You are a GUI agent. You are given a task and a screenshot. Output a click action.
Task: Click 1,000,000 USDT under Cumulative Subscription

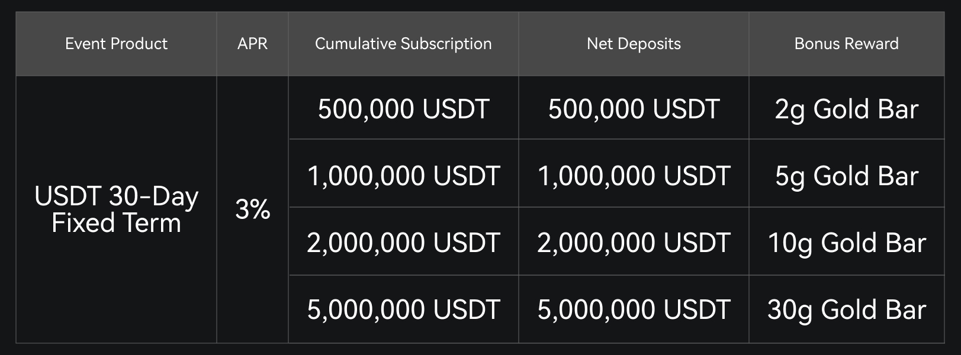click(403, 176)
